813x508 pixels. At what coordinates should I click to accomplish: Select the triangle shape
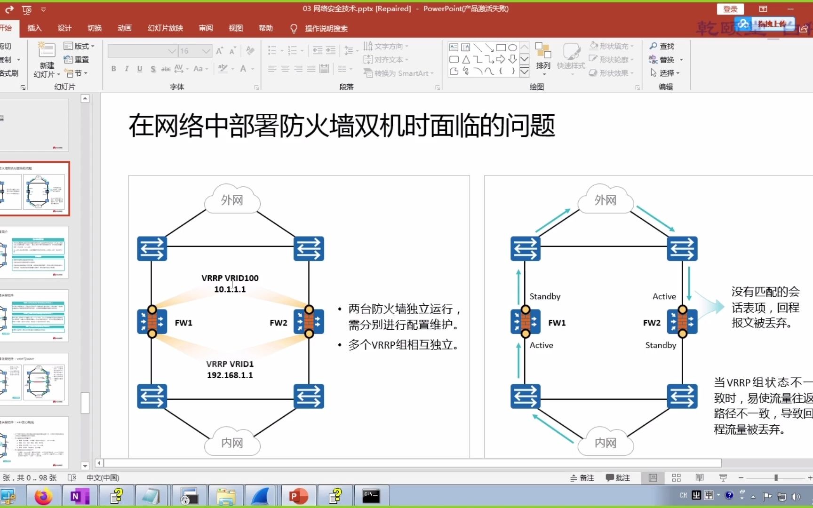click(x=466, y=59)
